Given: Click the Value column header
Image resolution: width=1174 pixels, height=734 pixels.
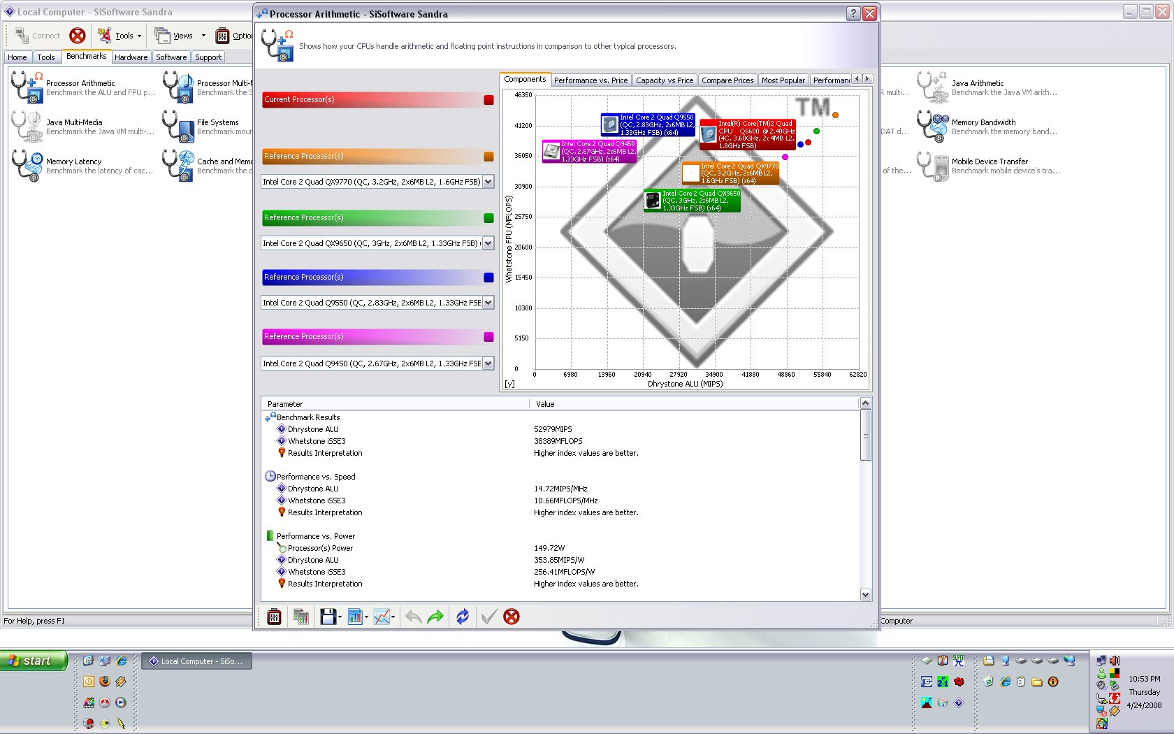Looking at the screenshot, I should [695, 404].
